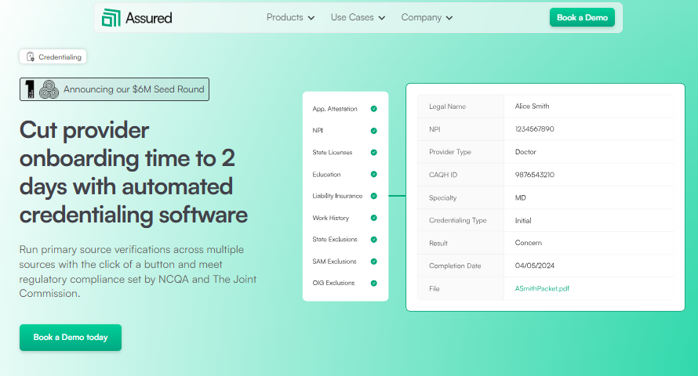Click the Result field label
This screenshot has height=376, width=698.
[x=438, y=243]
